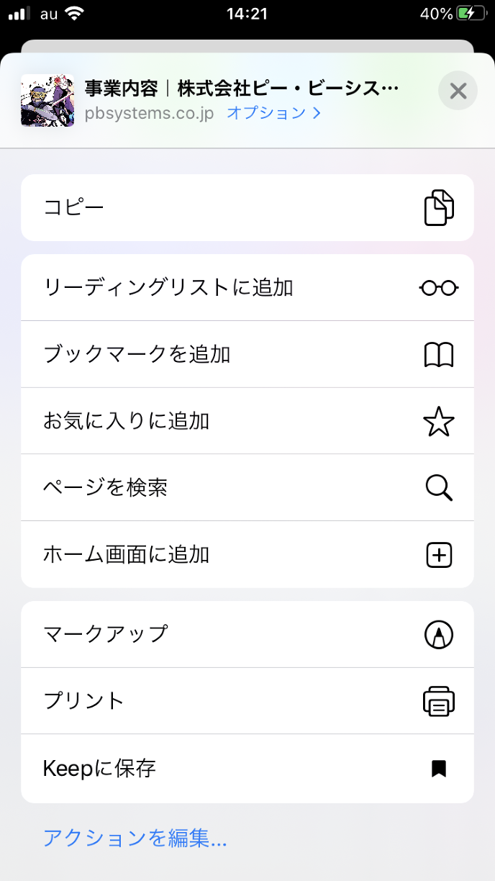The width and height of the screenshot is (495, 881).
Task: Tap the open book bookmark icon
Action: (439, 355)
